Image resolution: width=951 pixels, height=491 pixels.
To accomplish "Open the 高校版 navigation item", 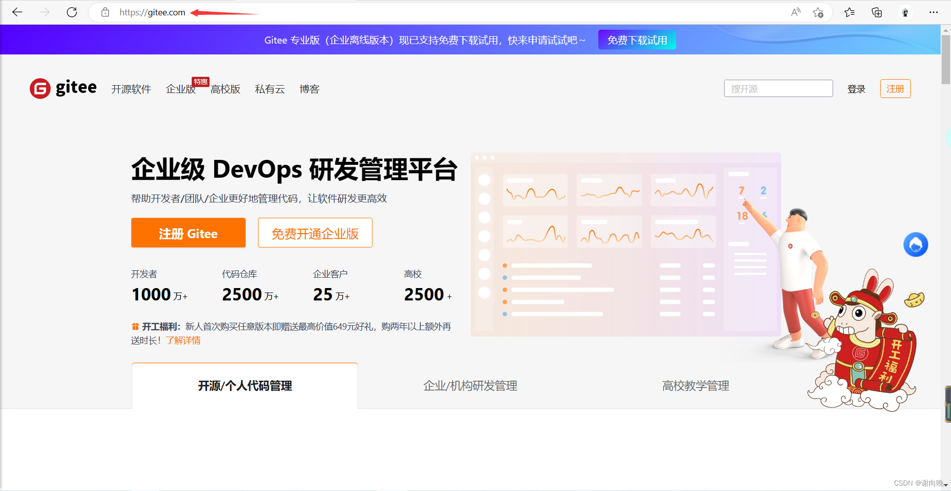I will (x=225, y=89).
